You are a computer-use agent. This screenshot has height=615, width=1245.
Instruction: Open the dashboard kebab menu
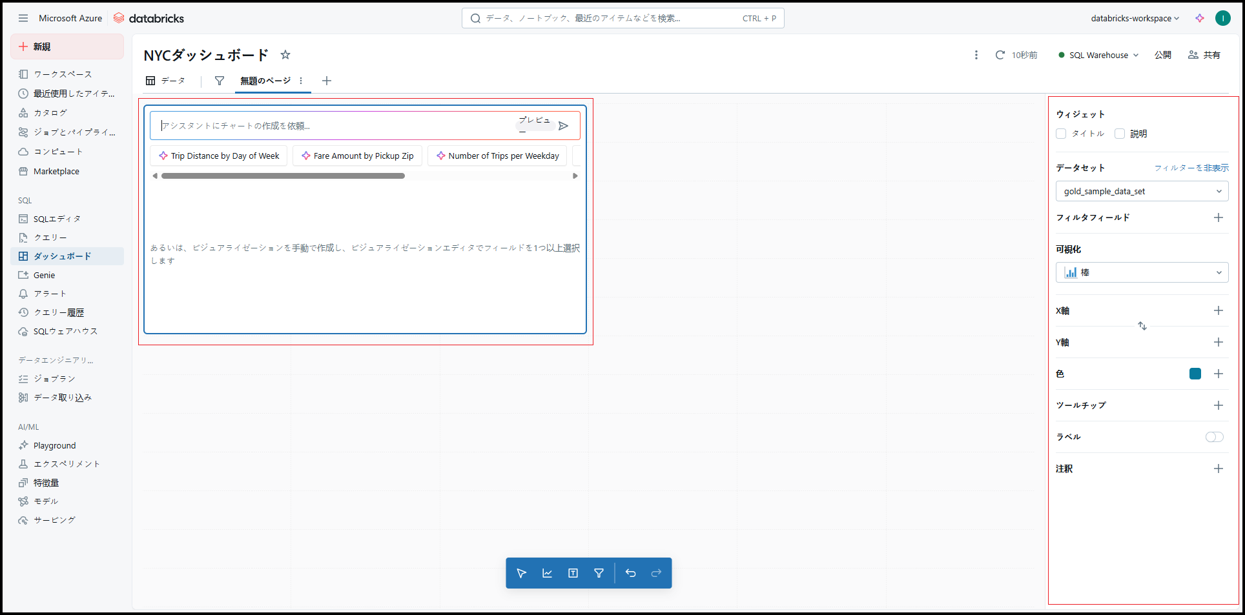[x=976, y=55]
